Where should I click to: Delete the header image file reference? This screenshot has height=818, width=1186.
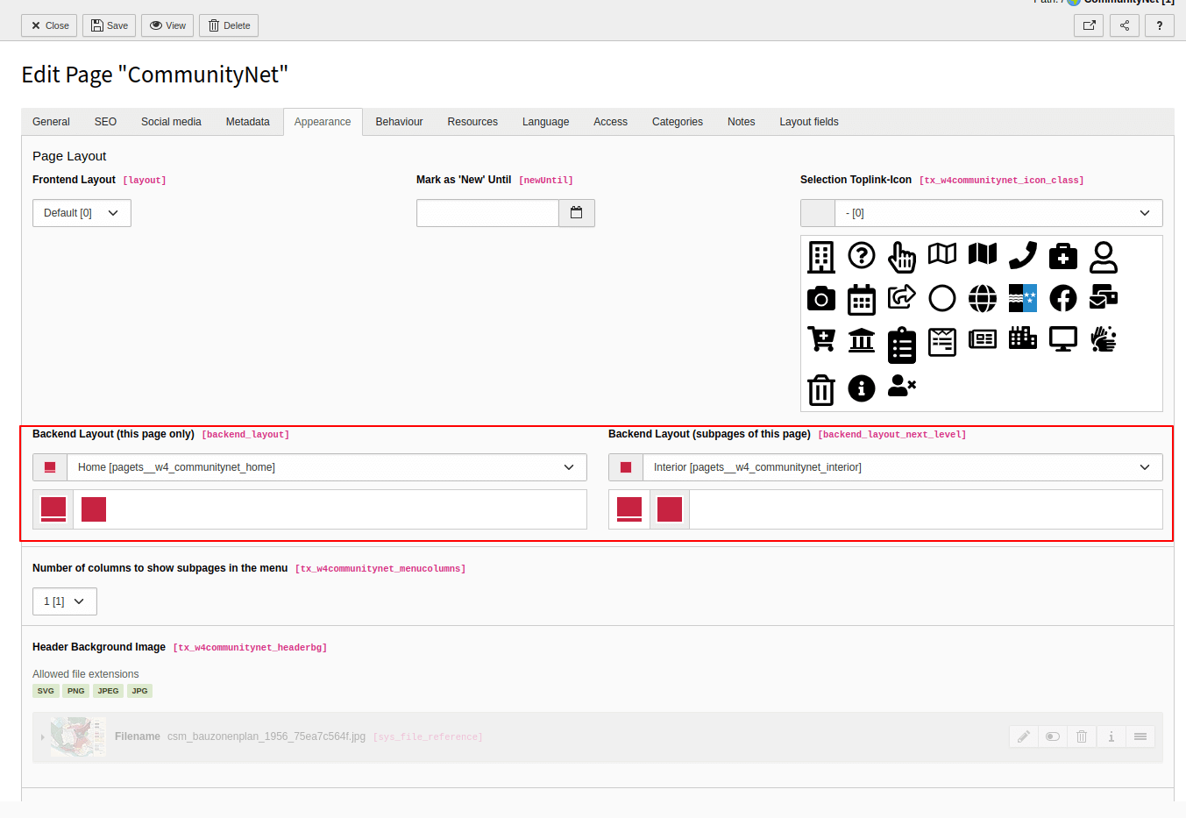[1082, 736]
